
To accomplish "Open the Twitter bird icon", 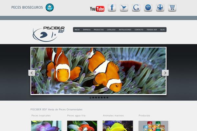I will click(124, 8).
